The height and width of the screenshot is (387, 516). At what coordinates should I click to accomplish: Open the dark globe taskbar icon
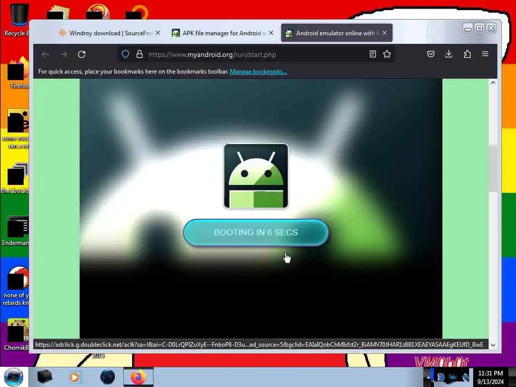pos(108,377)
